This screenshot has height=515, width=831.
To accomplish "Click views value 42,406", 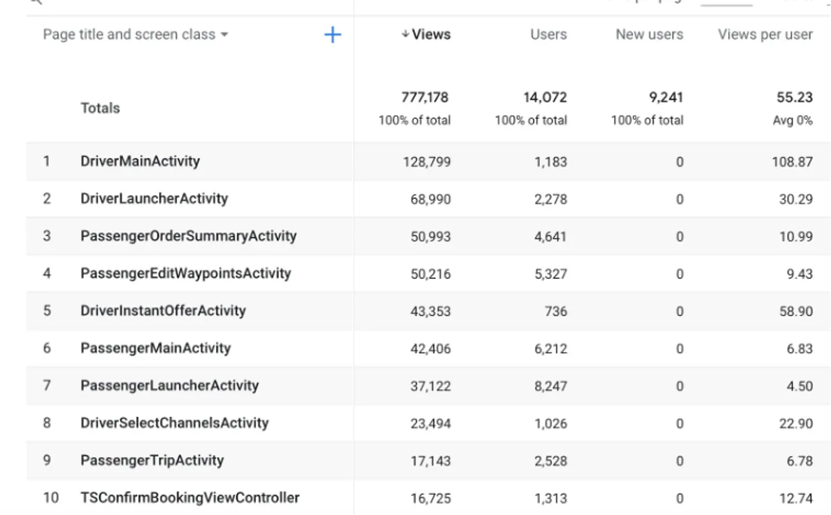I will pos(431,349).
